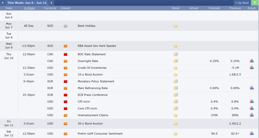259x138 pixels.
Task: Open the calendar filter funnel icon
Action: pyautogui.click(x=255, y=3)
